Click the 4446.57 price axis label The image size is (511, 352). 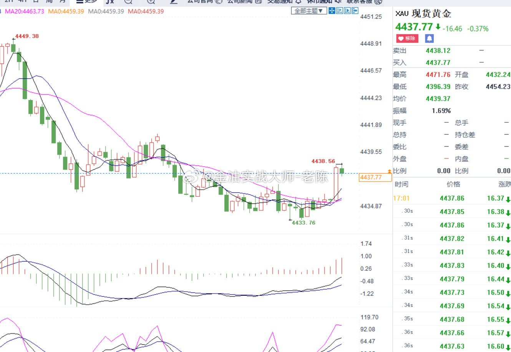point(371,70)
